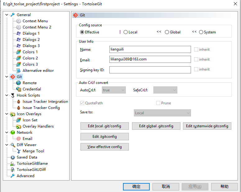The image size is (241, 192).
Task: Click the Signing key ID input field
Action: (150, 70)
